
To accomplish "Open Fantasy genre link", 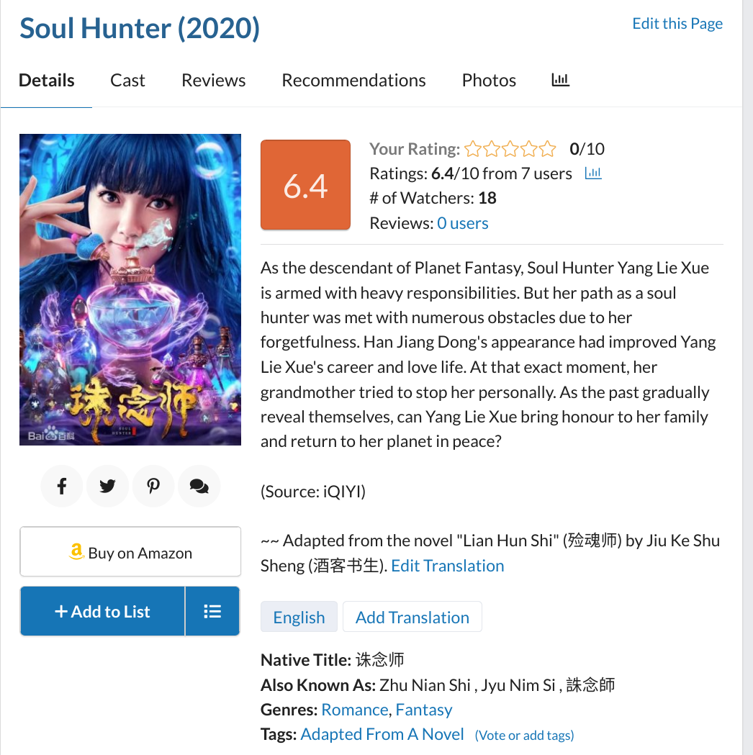I will (x=424, y=710).
